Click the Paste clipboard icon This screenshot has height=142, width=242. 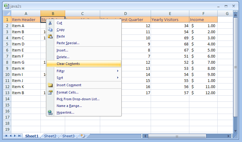(50, 36)
